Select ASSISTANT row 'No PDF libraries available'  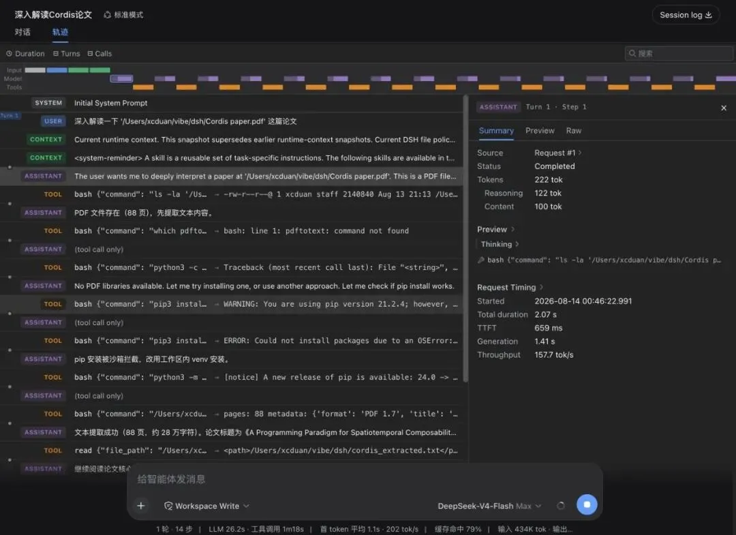pos(232,286)
